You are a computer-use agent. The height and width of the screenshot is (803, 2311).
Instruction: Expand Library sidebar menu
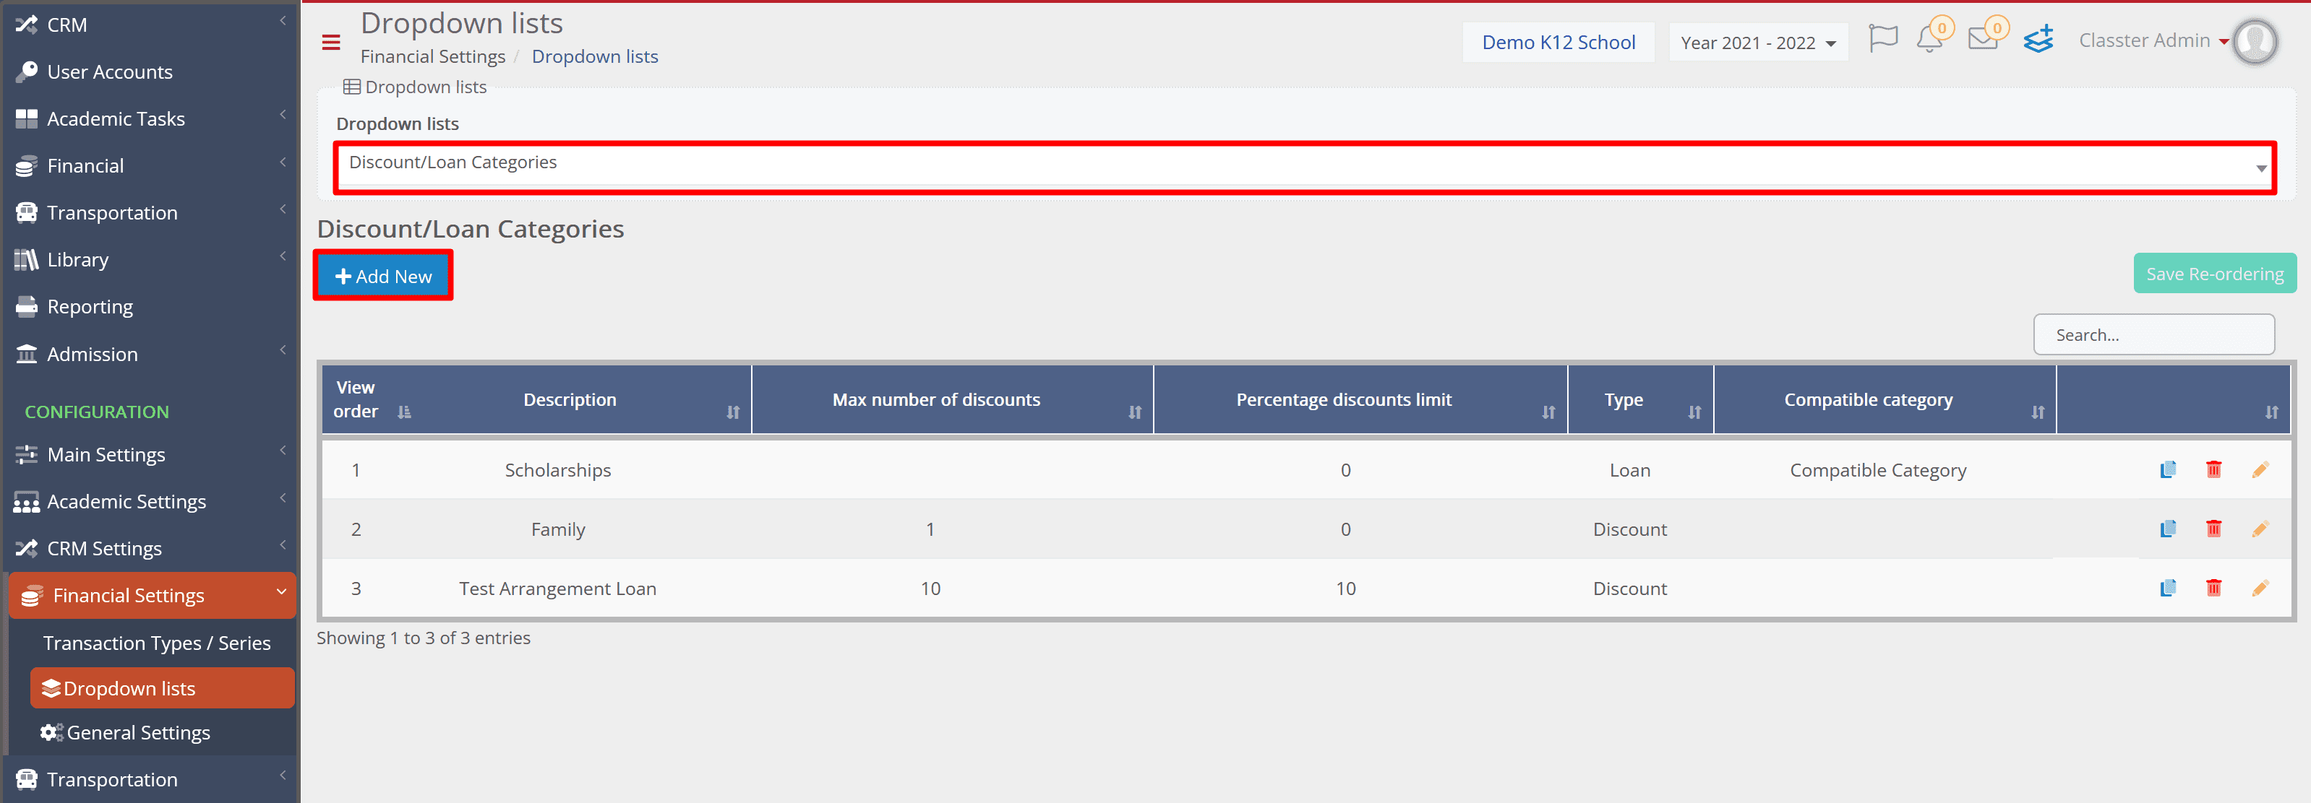click(x=148, y=260)
